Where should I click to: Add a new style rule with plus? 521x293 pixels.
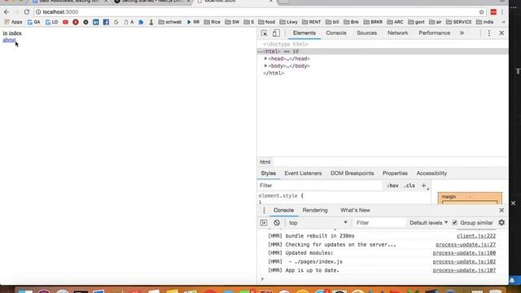423,186
